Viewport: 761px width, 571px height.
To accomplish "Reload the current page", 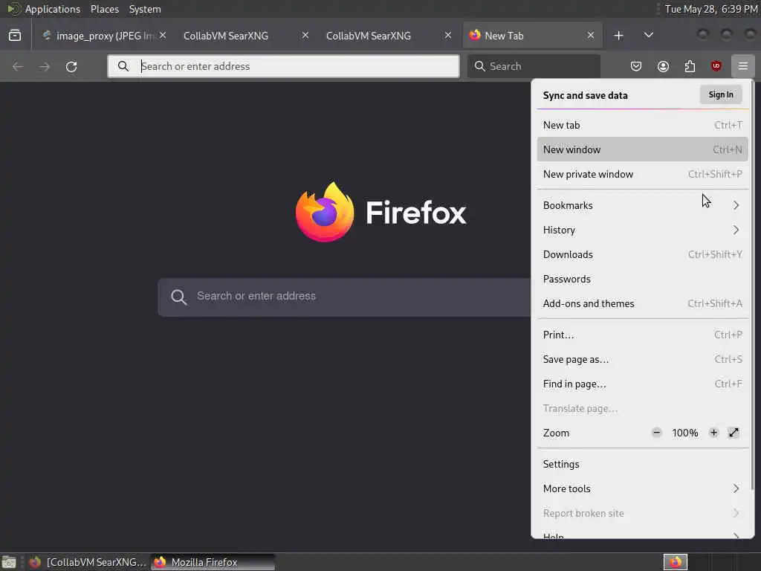I will [71, 66].
